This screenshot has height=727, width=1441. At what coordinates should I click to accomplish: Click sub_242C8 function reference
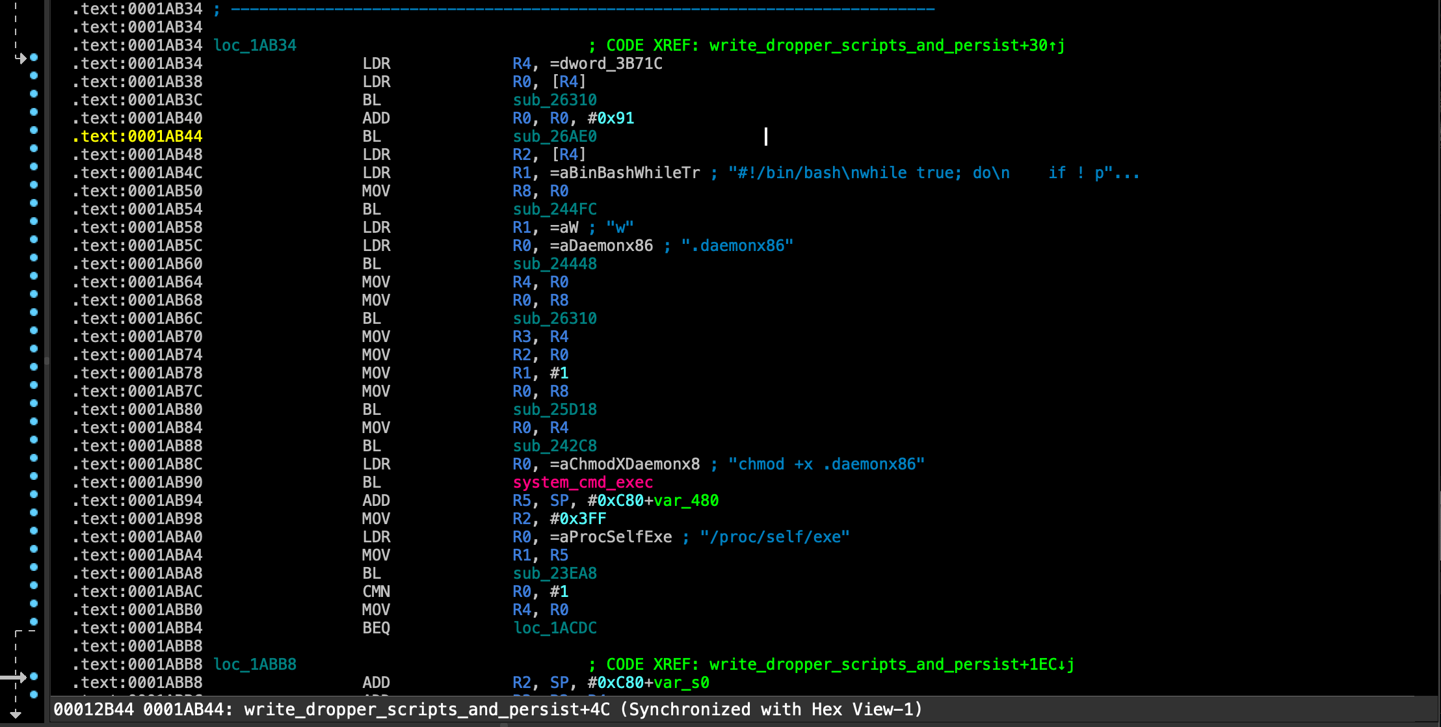click(x=555, y=446)
